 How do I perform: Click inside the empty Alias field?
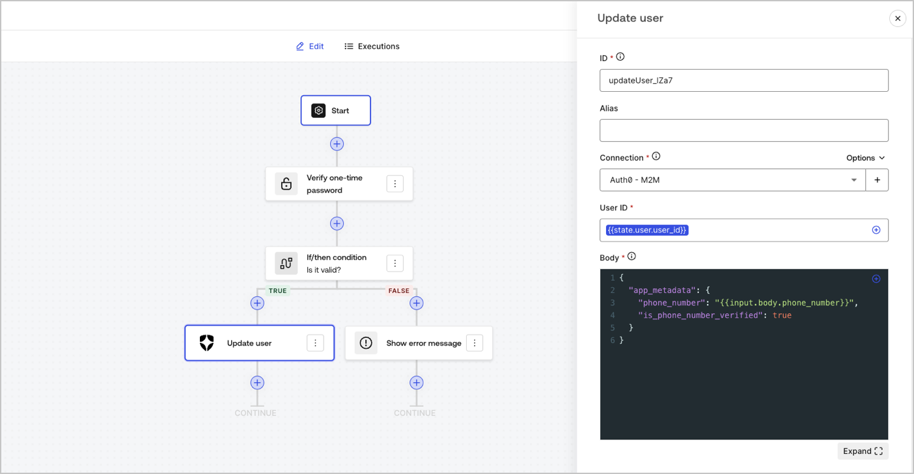click(744, 130)
